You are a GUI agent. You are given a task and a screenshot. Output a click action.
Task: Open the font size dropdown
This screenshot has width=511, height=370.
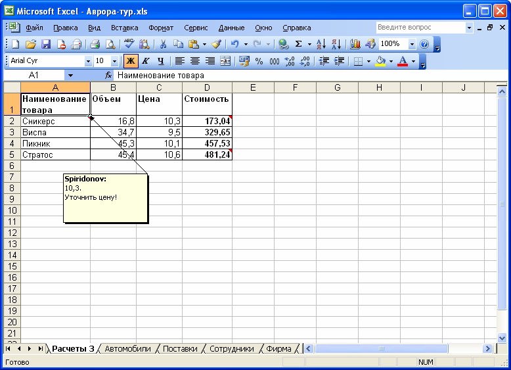click(114, 61)
